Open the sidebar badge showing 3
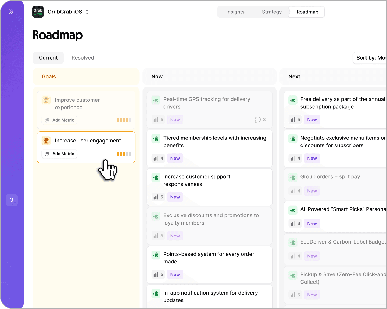Screen dimensions: 387x309 12,200
